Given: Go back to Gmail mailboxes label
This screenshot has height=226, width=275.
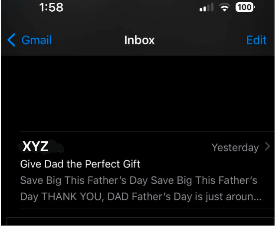Looking at the screenshot, I should pos(36,40).
